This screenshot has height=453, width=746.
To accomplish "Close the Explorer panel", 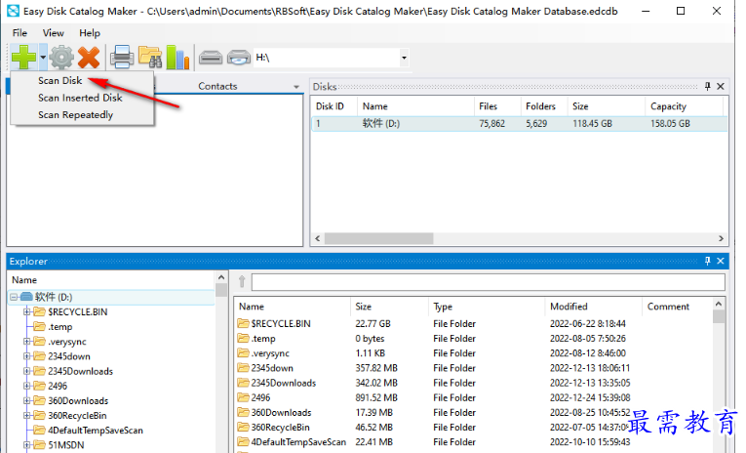I will coord(721,261).
